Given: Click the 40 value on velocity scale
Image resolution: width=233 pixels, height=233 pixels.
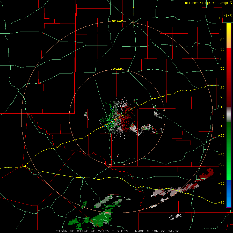Looking at the screenshot, I should 222,78.
